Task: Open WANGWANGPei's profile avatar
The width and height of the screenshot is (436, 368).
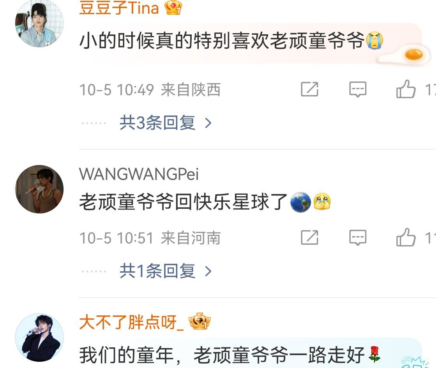Action: [x=39, y=189]
